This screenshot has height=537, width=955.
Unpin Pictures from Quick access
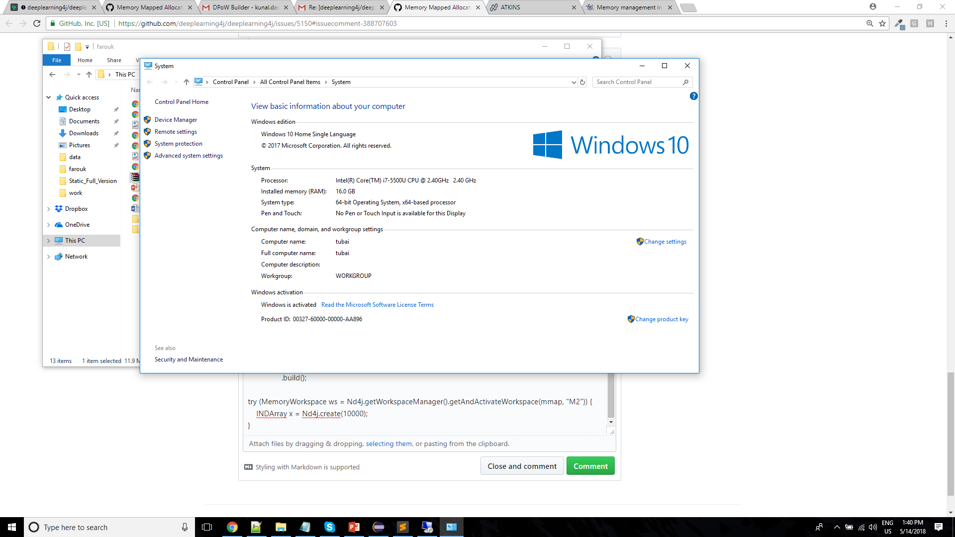[116, 145]
